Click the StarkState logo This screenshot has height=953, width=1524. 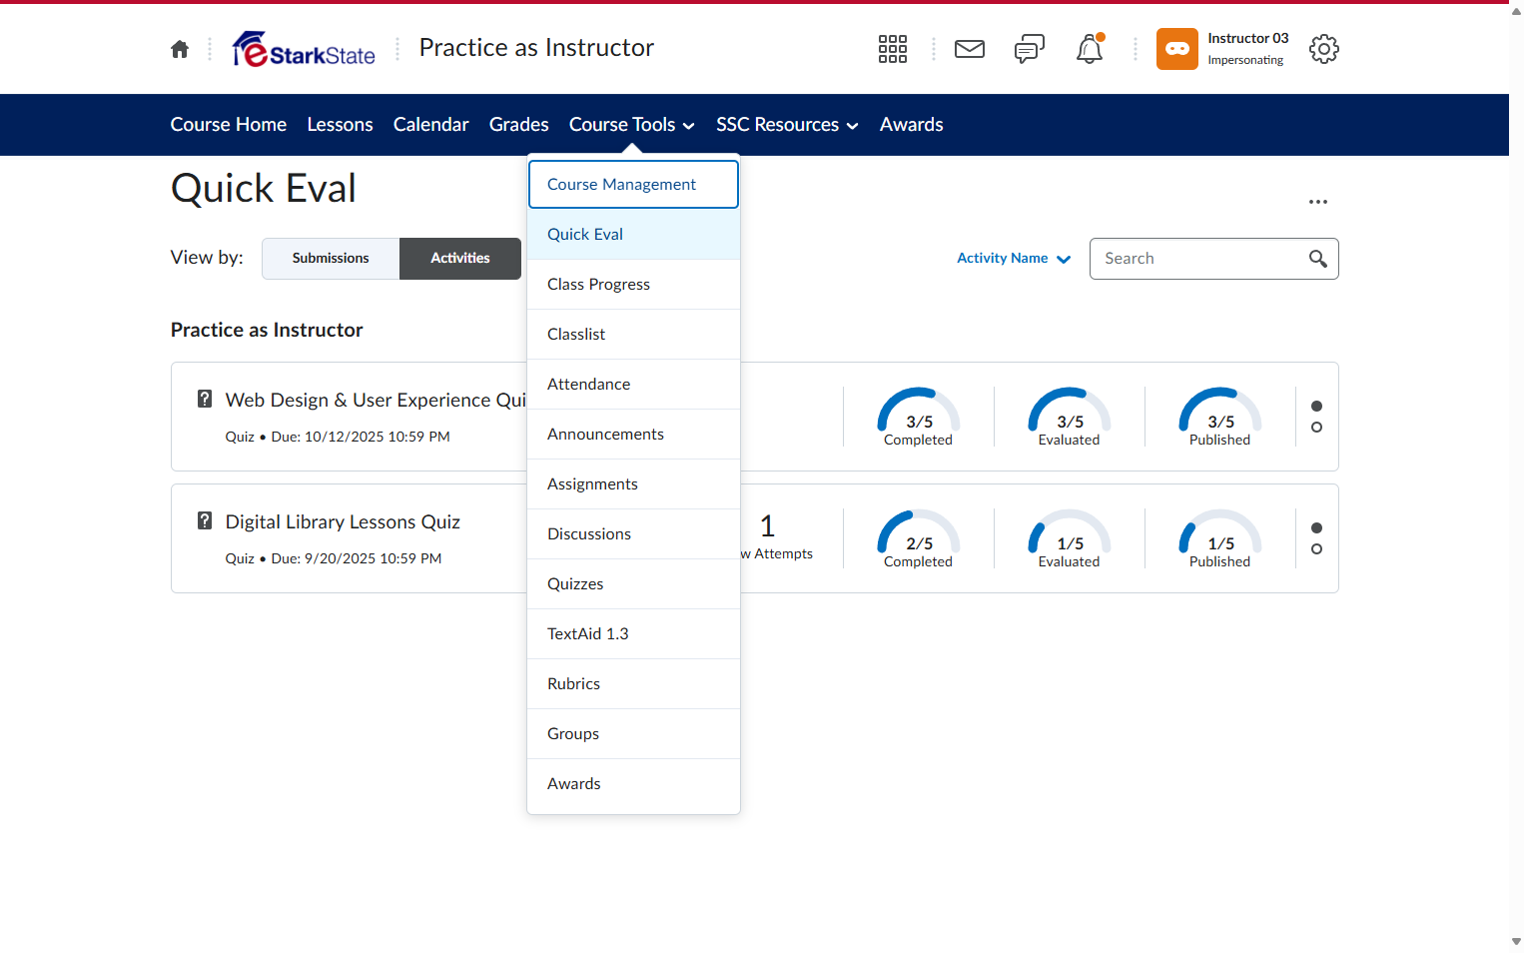304,49
